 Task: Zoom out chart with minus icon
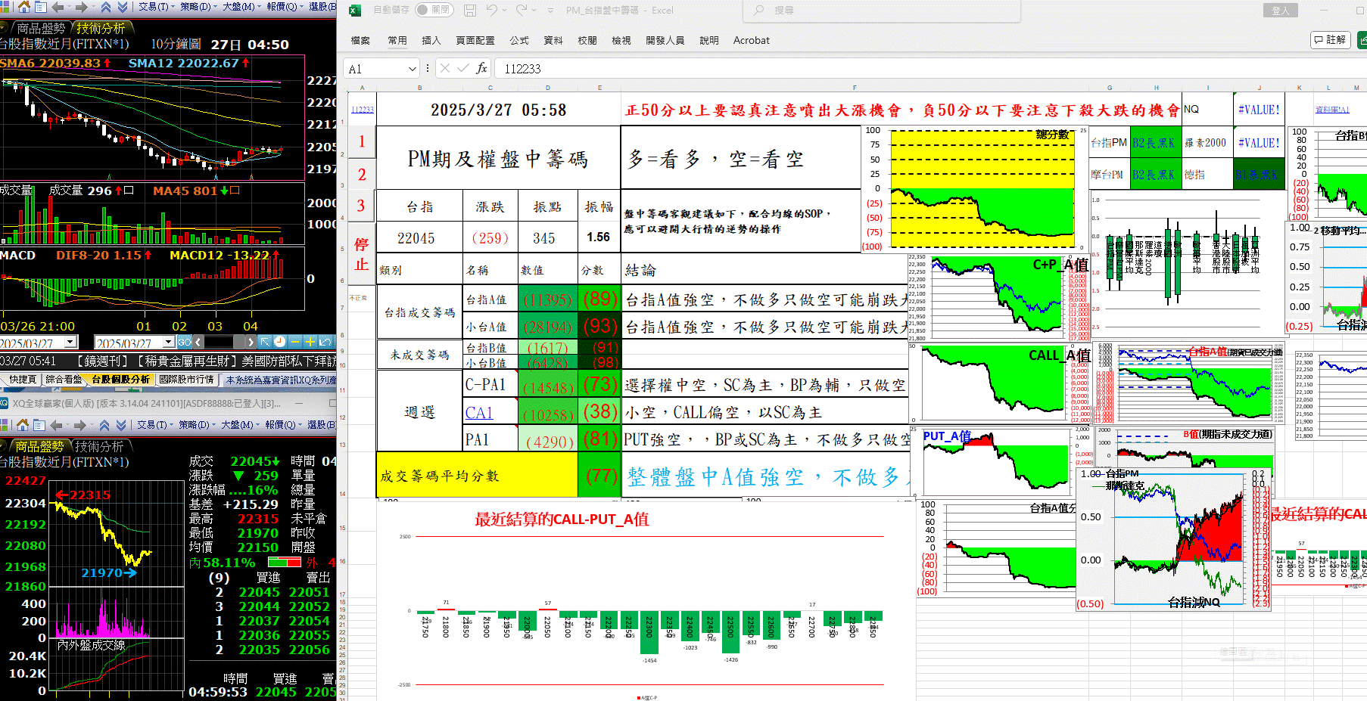coord(296,342)
